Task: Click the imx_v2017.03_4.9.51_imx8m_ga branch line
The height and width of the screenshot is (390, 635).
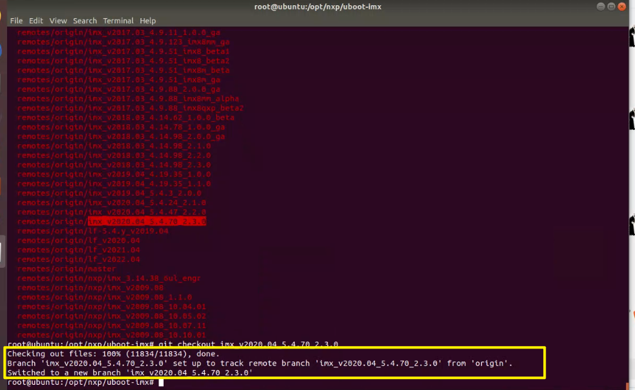Action: point(118,80)
